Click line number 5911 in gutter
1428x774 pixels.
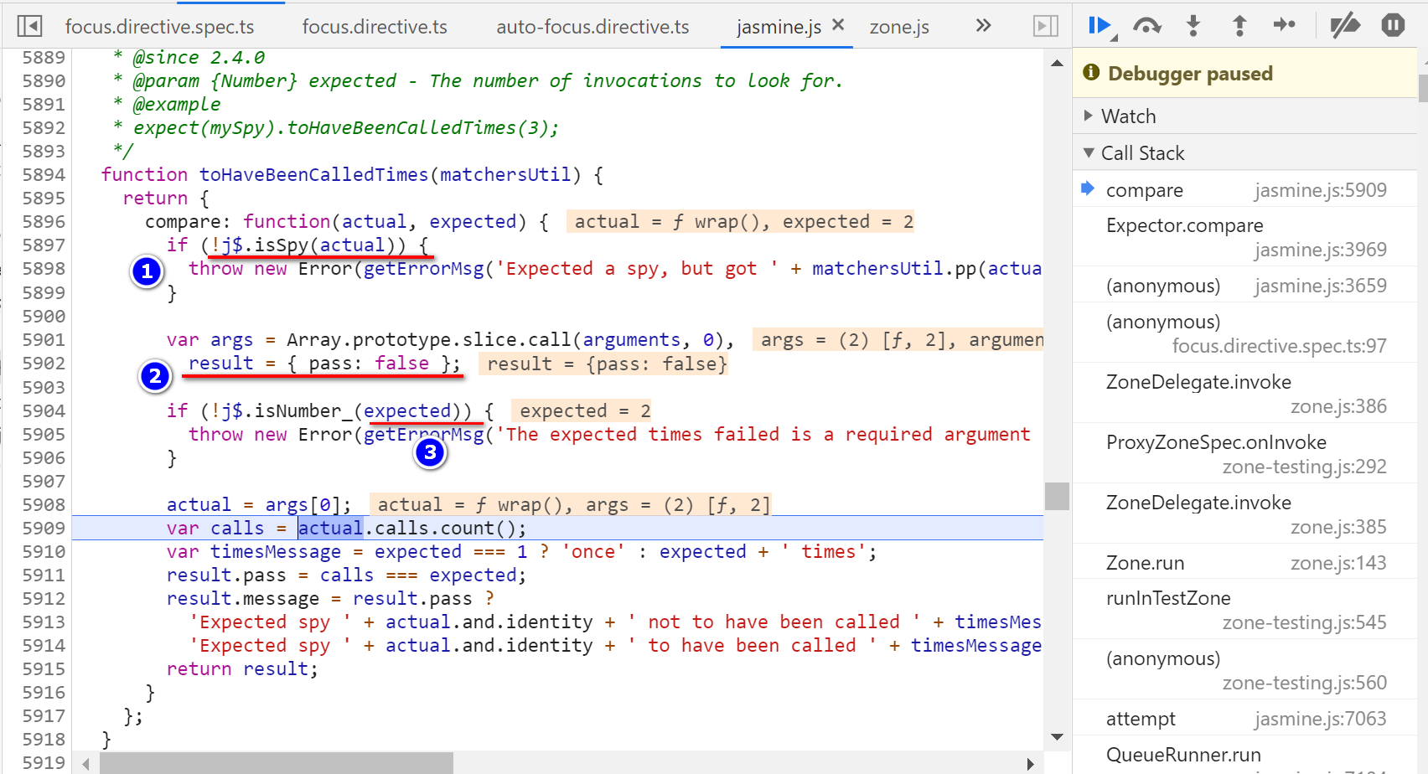point(44,575)
